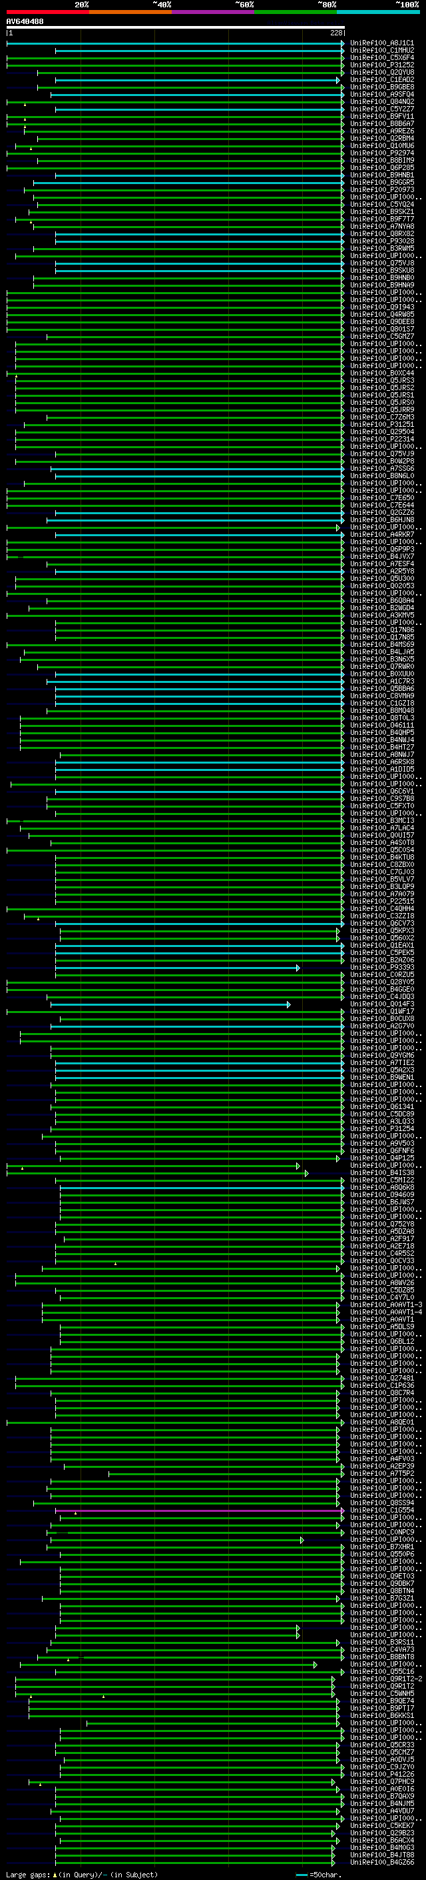Select the AV640488 query label
This screenshot has width=426, height=1880.
point(25,21)
